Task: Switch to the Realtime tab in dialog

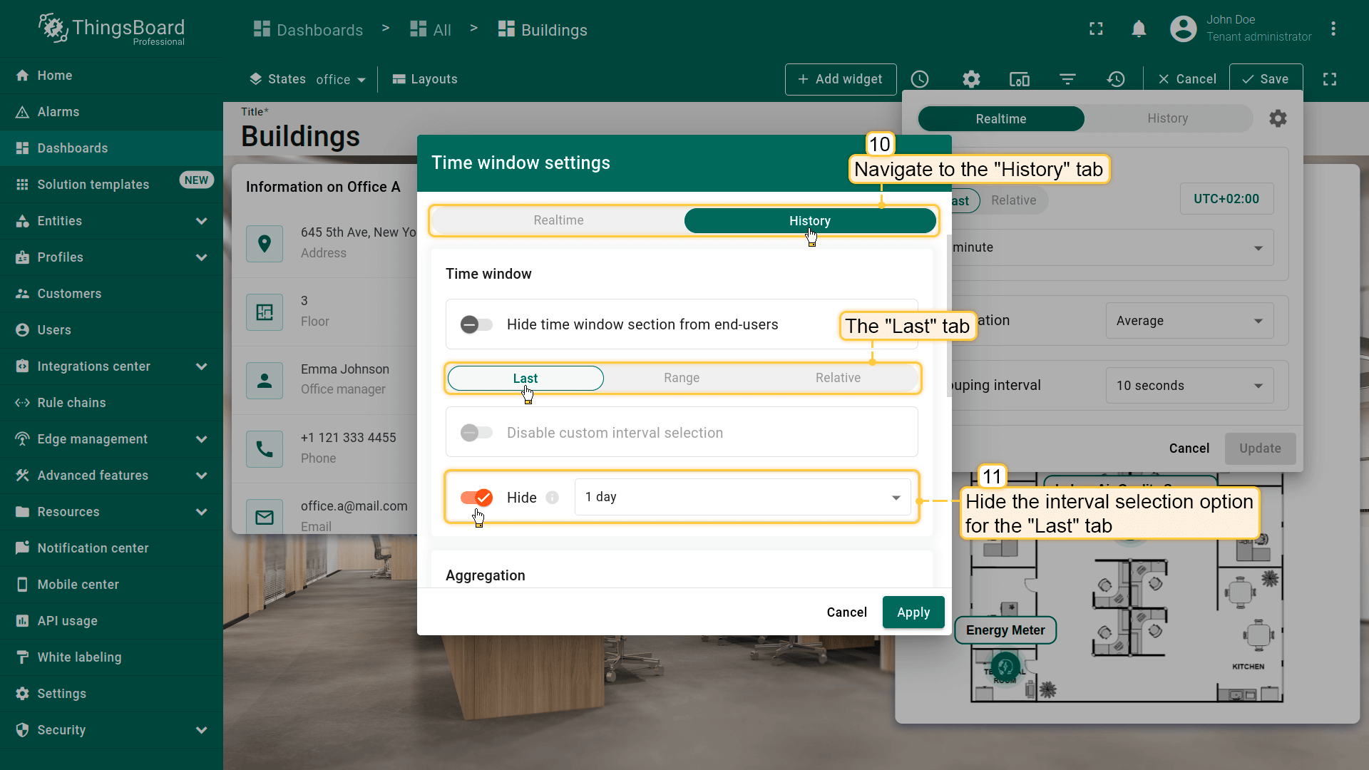Action: click(x=558, y=221)
